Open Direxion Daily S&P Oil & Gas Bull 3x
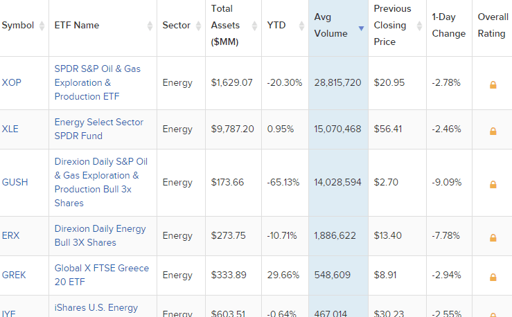Screen dimensions: 512x317 [x=101, y=182]
